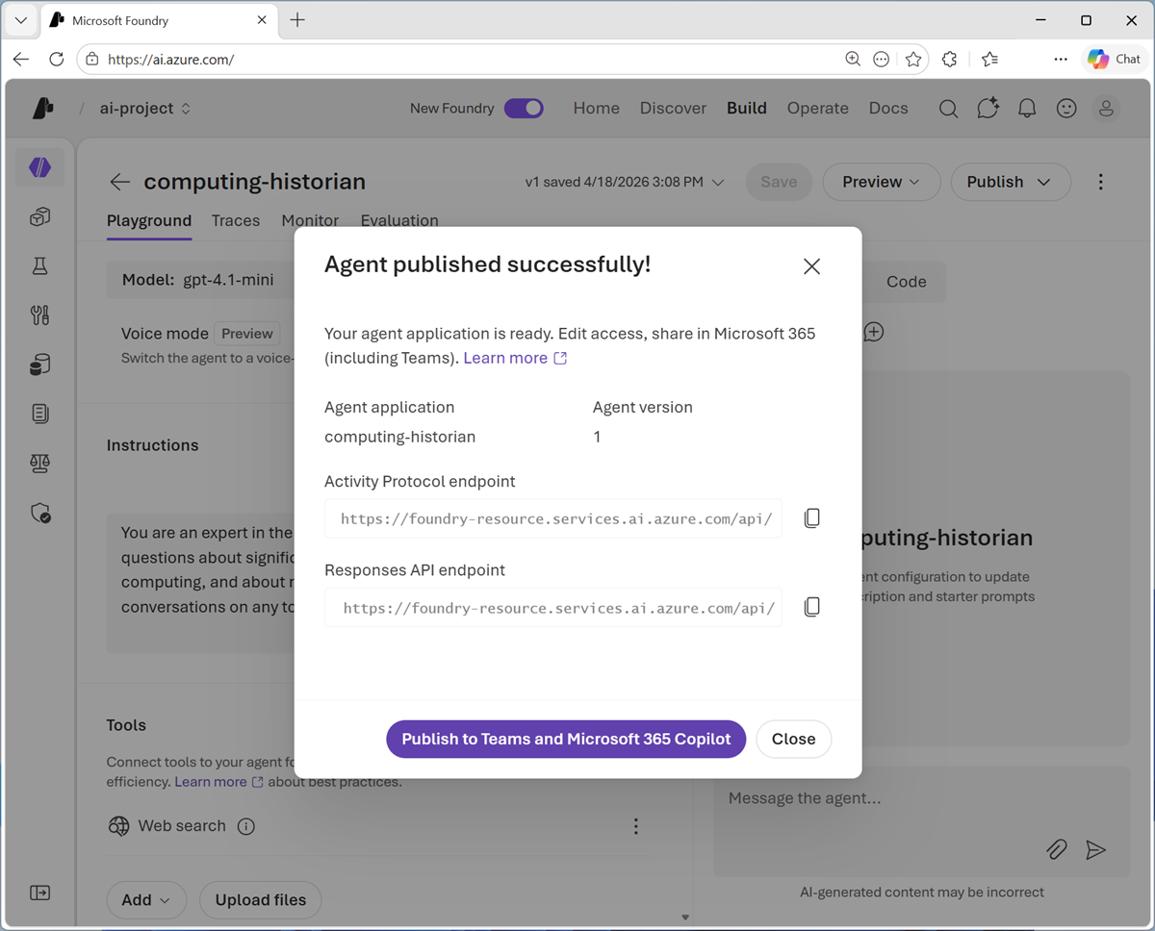Open the Preview dropdown
Viewport: 1155px width, 931px height.
click(x=881, y=182)
